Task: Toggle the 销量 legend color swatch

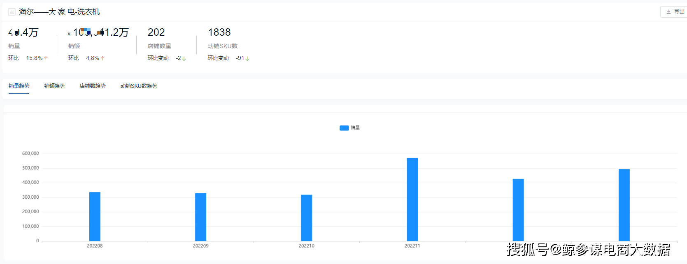Action: tap(344, 128)
